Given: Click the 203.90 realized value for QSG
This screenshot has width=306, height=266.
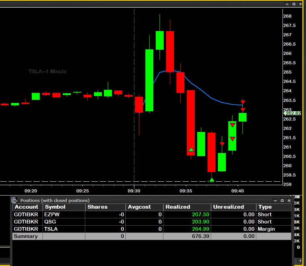Looking at the screenshot, I should (x=200, y=222).
